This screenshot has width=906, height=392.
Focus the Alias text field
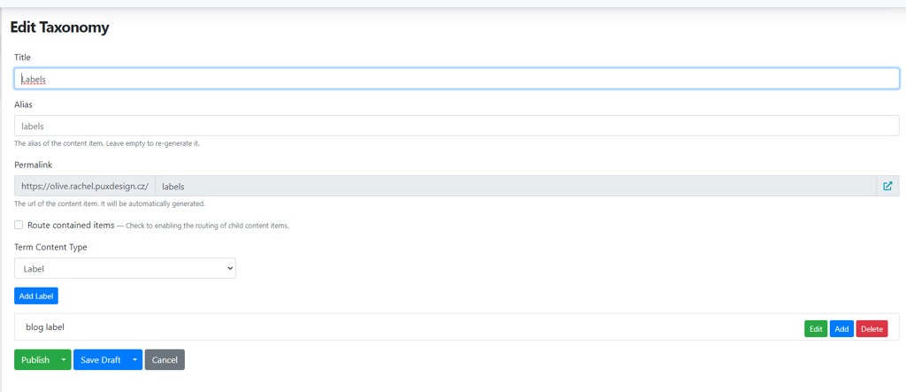click(x=457, y=126)
